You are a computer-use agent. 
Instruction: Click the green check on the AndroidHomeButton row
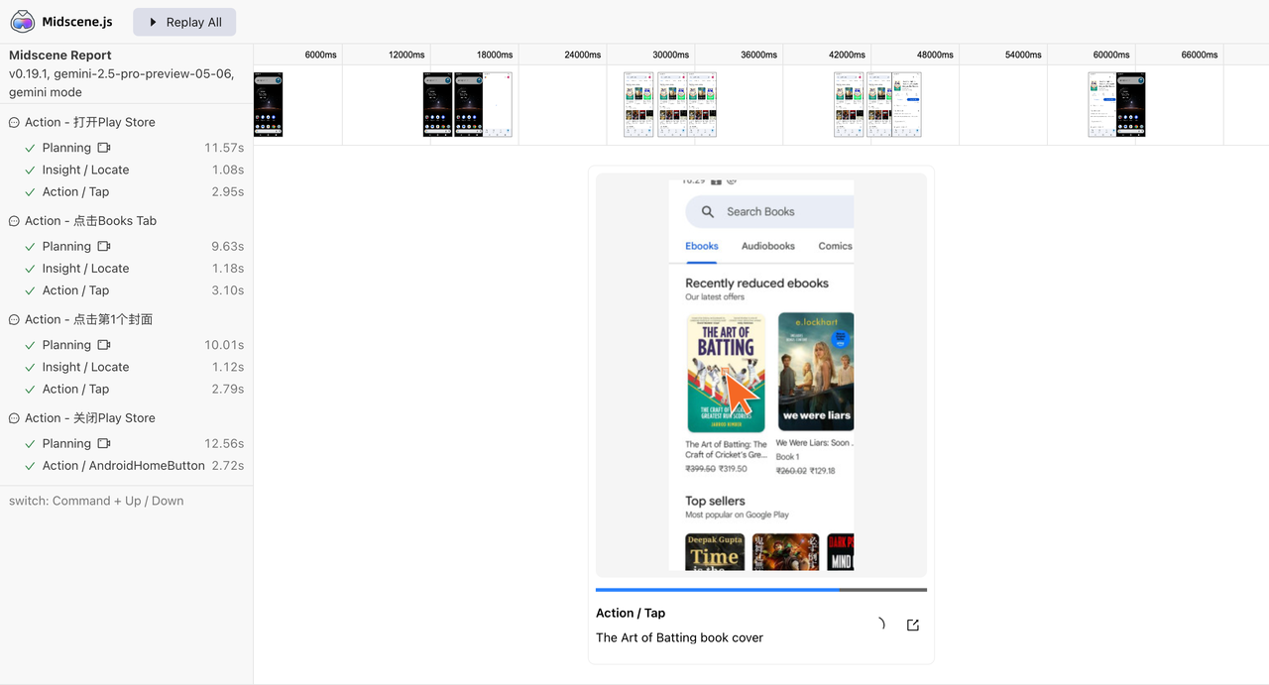pos(31,466)
